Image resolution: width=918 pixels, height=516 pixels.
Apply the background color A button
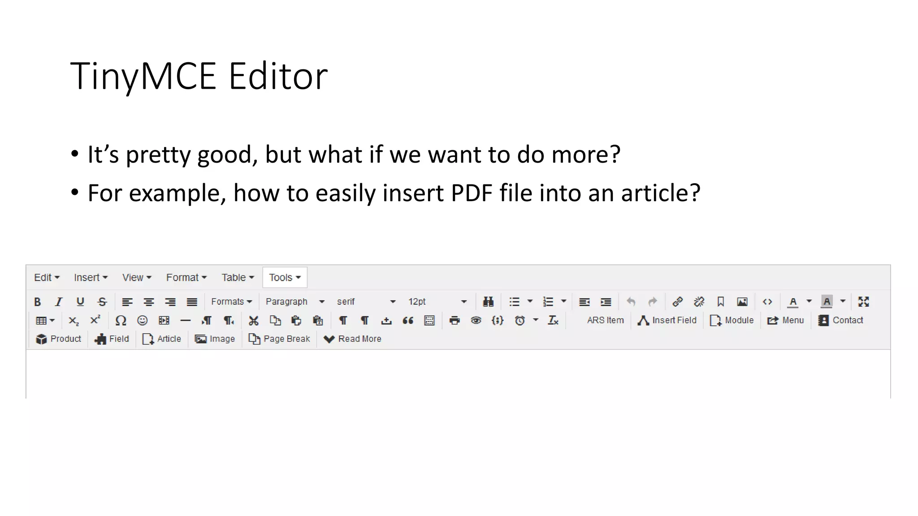point(827,302)
